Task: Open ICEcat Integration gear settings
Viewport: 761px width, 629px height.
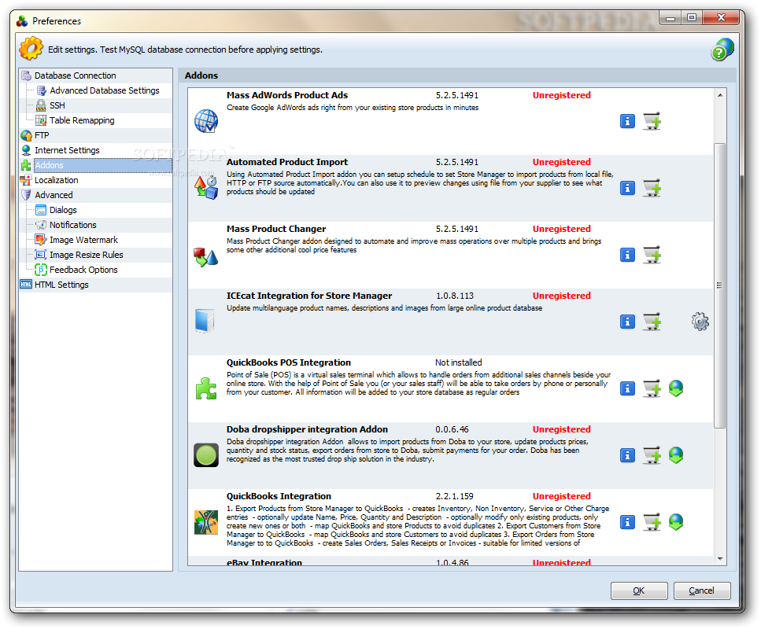Action: point(700,322)
